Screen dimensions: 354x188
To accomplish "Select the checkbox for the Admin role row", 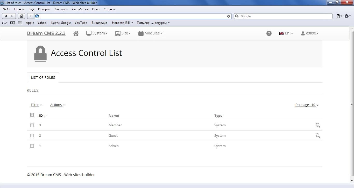I will coord(32,146).
